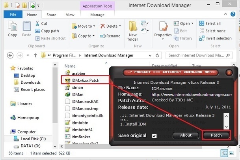The image size is (240, 160).
Task: Open the Delete dropdown arrow
Action: (121, 26)
